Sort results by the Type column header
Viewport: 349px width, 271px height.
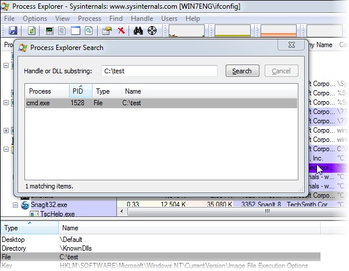click(106, 91)
